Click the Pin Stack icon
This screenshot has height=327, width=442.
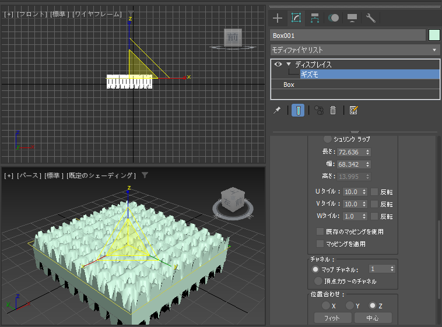coord(277,110)
